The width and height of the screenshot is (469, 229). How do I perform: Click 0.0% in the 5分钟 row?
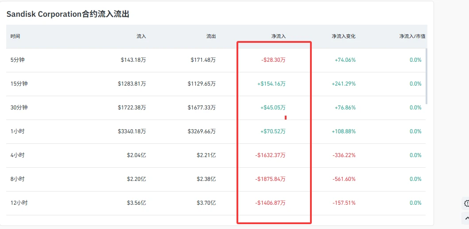point(415,60)
